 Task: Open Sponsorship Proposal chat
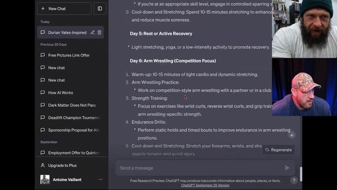coord(73,130)
